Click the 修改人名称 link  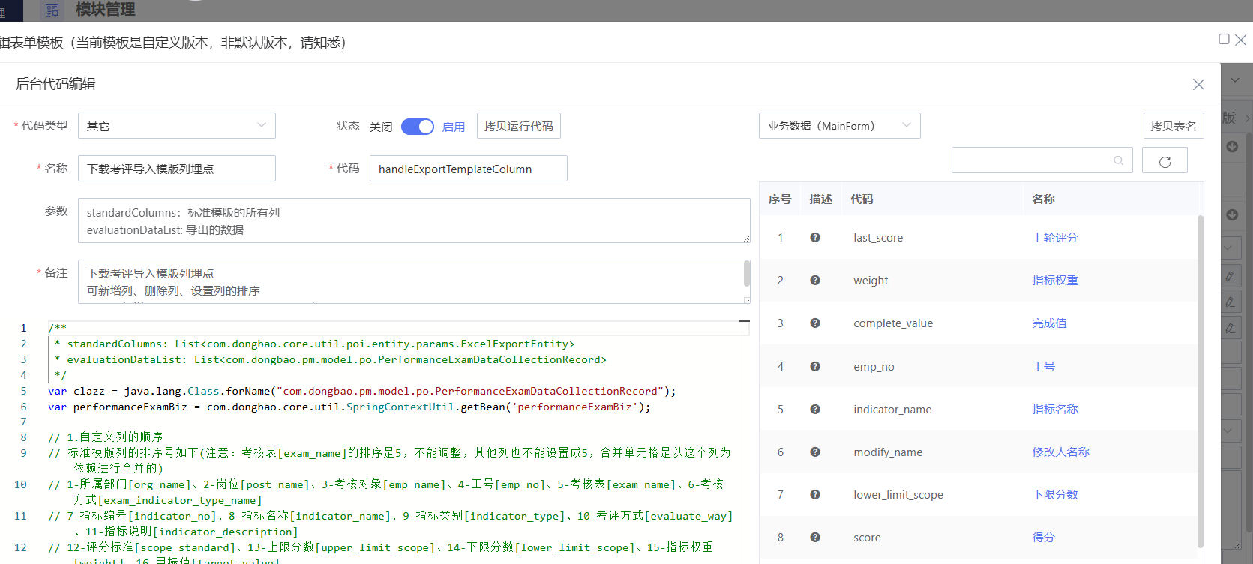click(1060, 451)
